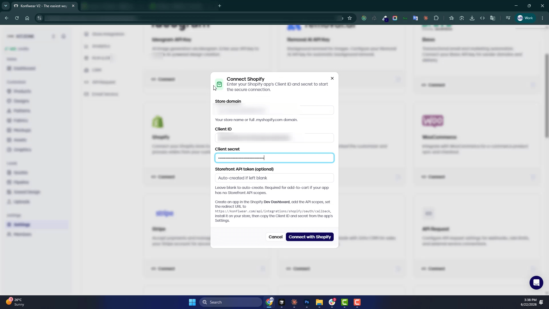Select the Konfiwear V2 browser tab
The height and width of the screenshot is (309, 549).
pyautogui.click(x=43, y=6)
